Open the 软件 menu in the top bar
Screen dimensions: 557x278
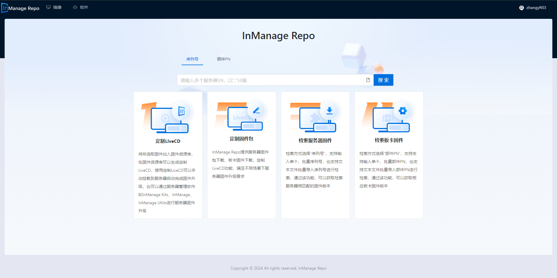pyautogui.click(x=81, y=7)
